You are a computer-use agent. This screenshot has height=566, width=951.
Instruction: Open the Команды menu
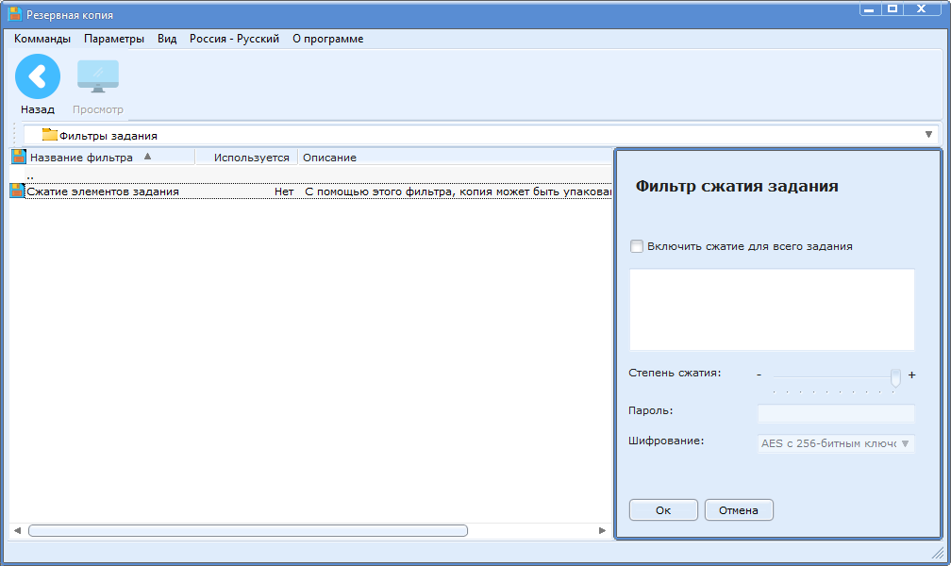pyautogui.click(x=42, y=39)
